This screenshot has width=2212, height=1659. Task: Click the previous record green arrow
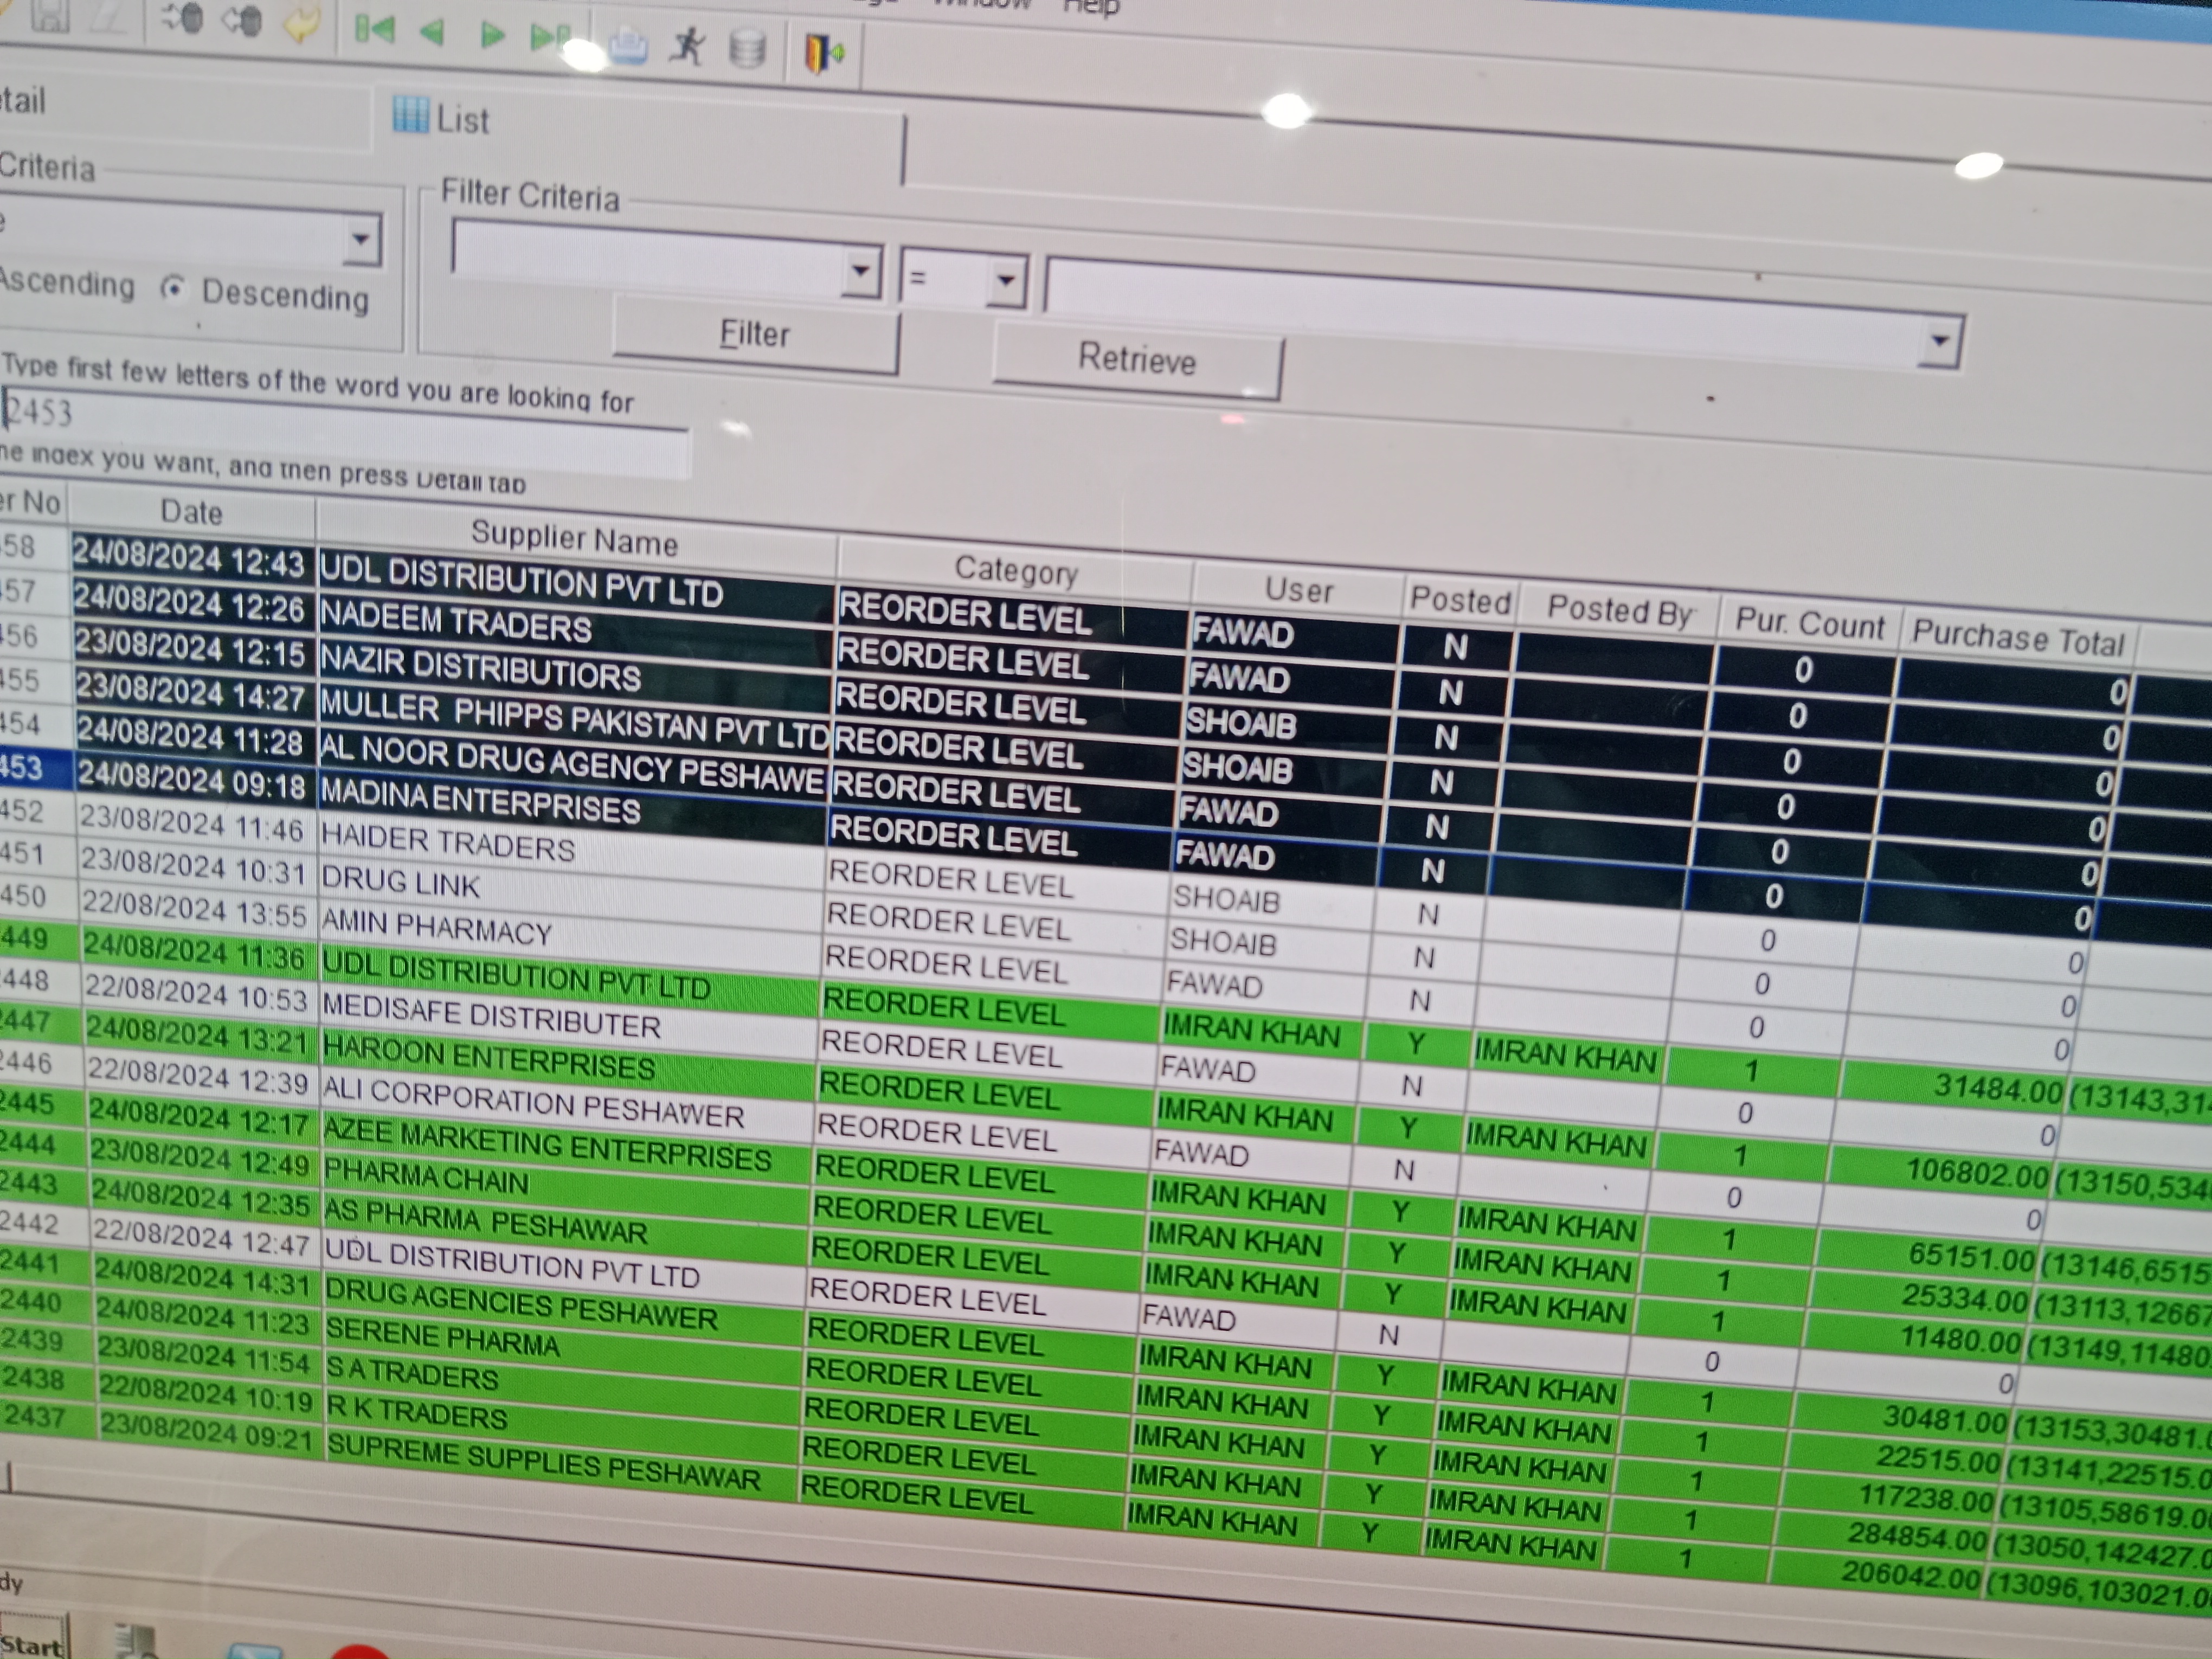tap(432, 33)
